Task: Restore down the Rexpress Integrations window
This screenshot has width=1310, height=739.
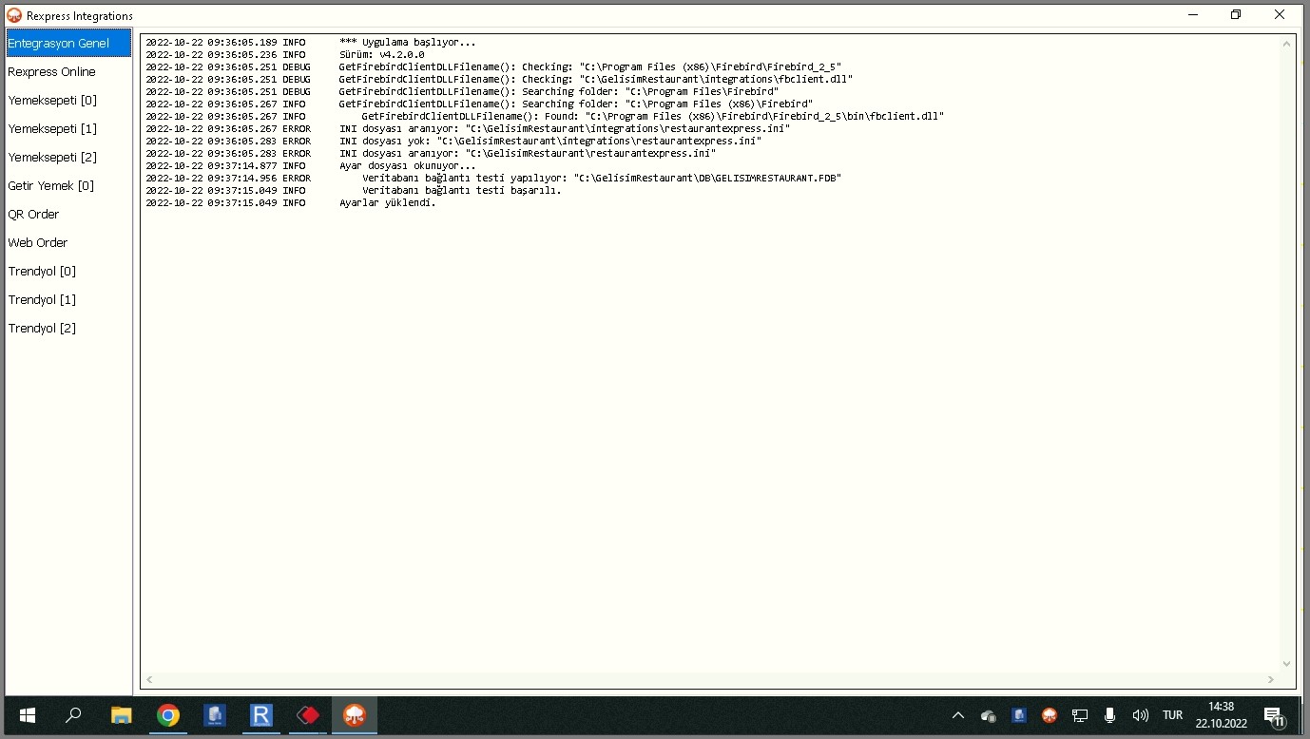Action: click(x=1236, y=14)
